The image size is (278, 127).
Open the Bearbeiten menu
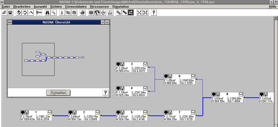point(22,7)
